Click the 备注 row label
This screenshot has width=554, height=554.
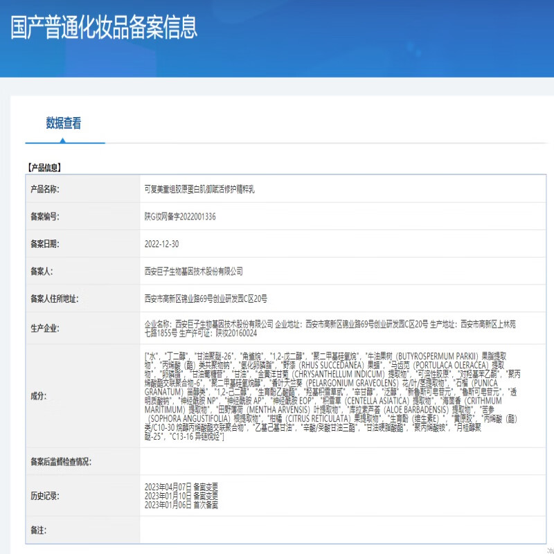[37, 530]
